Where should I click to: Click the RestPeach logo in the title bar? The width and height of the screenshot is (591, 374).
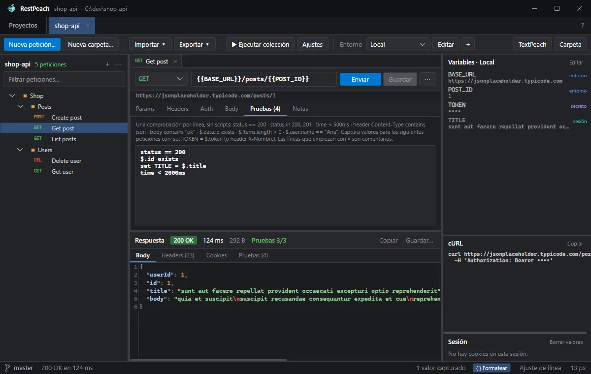12,8
